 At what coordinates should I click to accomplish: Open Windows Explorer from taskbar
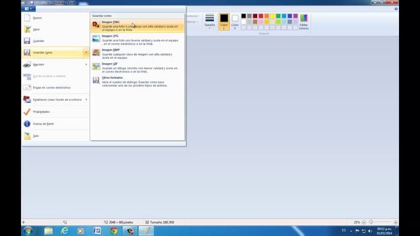[49, 231]
